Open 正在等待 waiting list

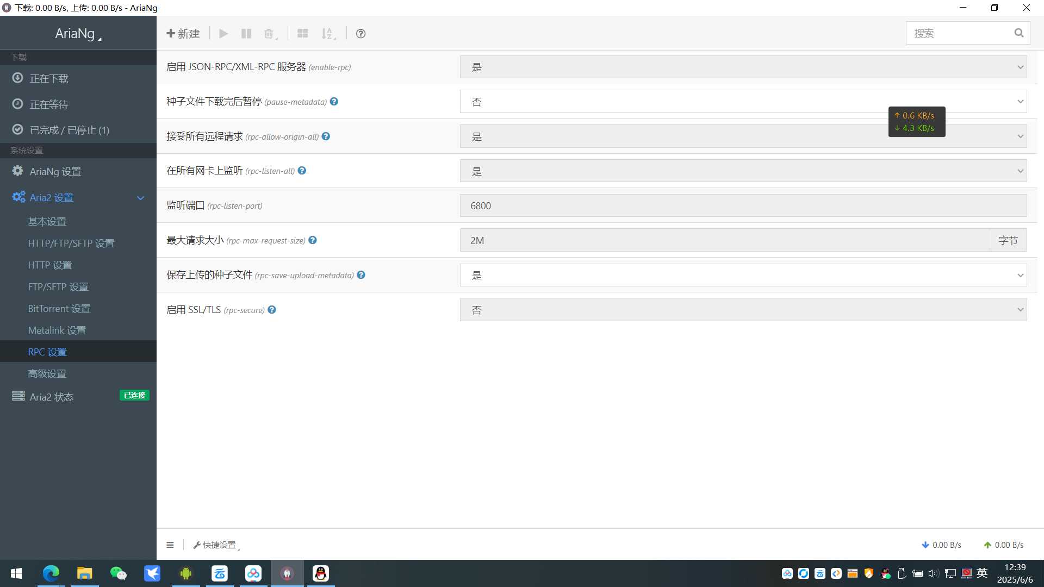(78, 104)
